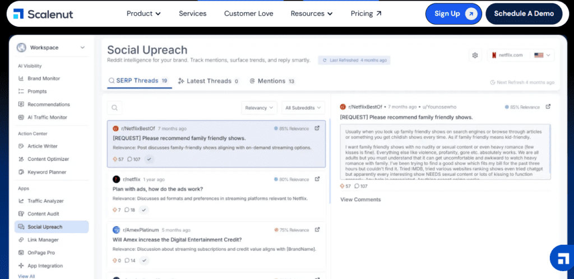
Task: Open detail panel external link icon
Action: point(548,107)
